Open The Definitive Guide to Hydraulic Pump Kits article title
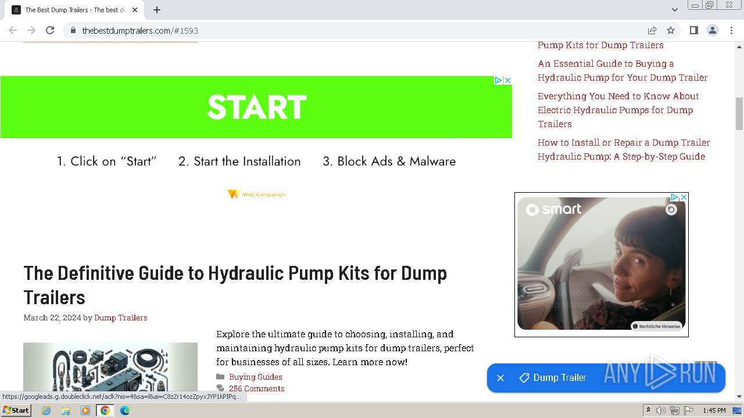 (x=235, y=285)
